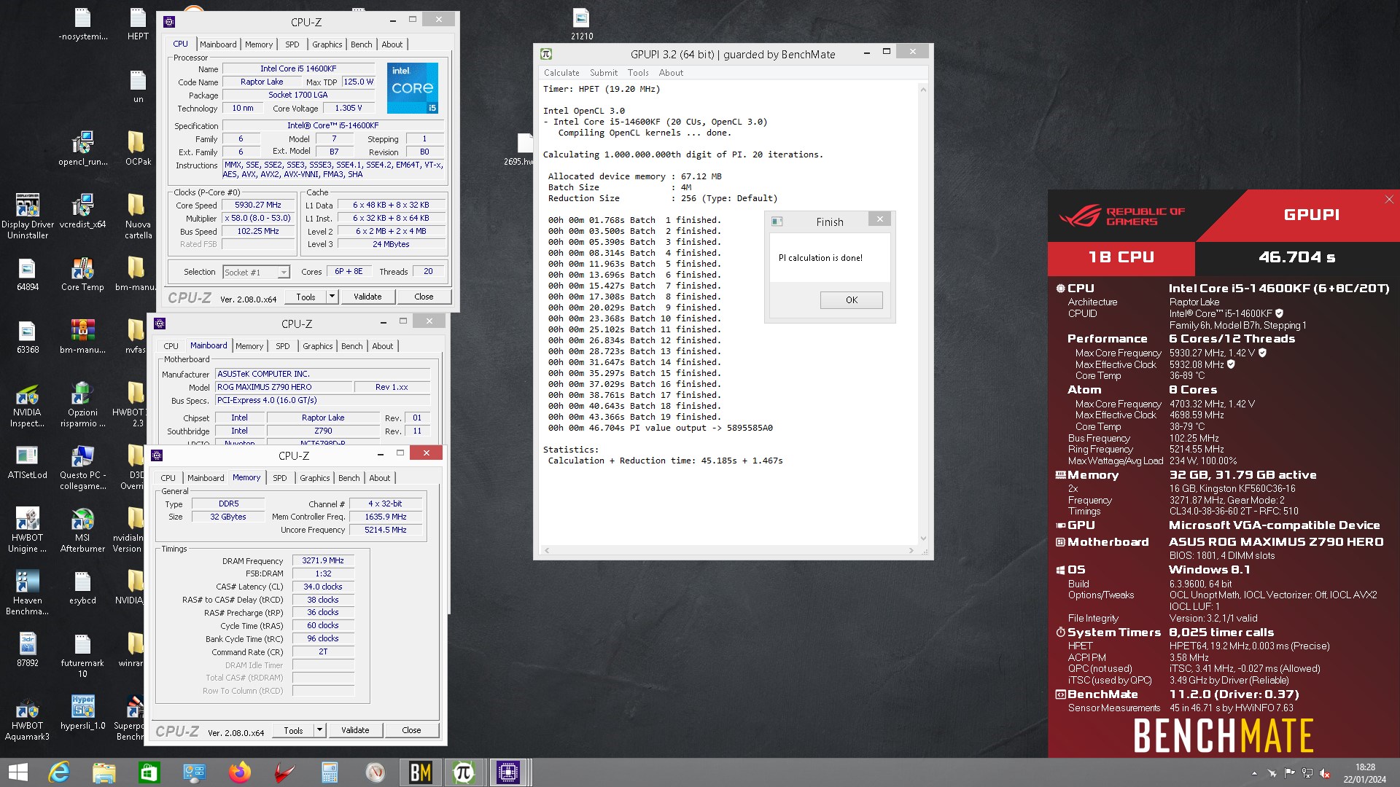Open the Calculator taskbar icon
The width and height of the screenshot is (1400, 787).
point(330,772)
